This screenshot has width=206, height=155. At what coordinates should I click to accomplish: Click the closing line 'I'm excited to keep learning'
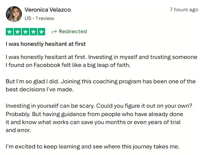point(92,147)
